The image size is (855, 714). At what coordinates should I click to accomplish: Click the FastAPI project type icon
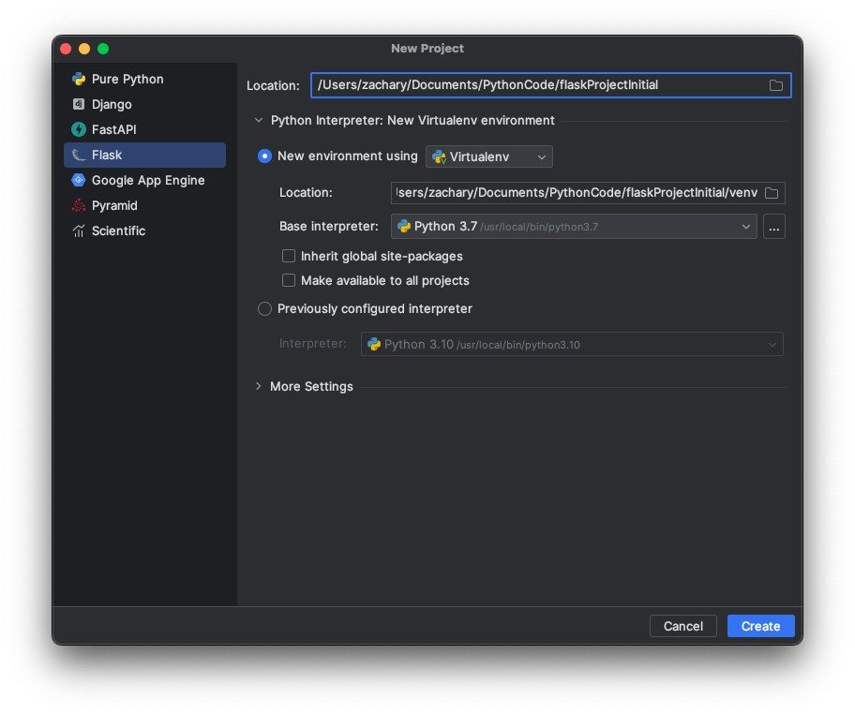79,130
